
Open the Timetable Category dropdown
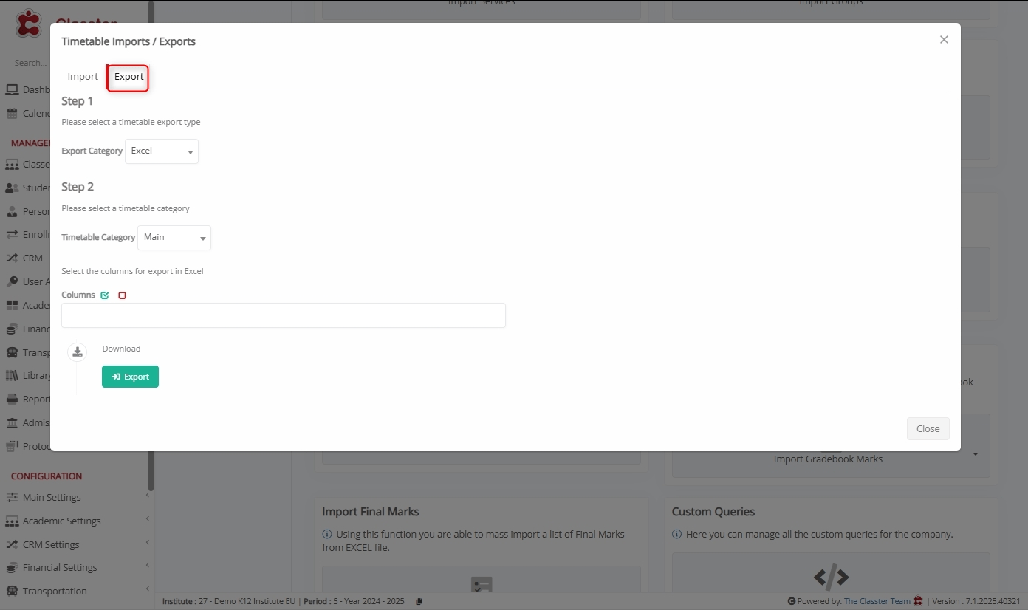(x=174, y=238)
